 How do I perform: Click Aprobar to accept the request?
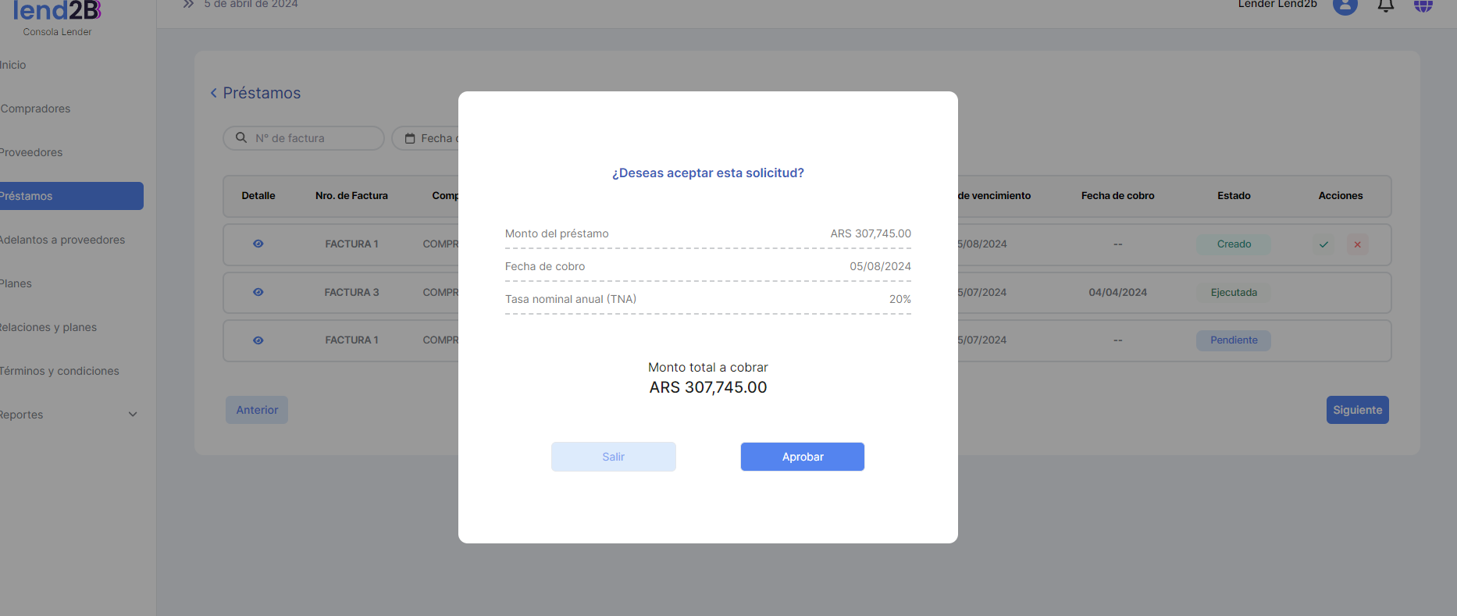pyautogui.click(x=802, y=457)
